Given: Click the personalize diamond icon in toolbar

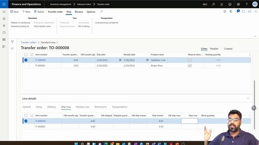Looking at the screenshot, I should 225,12.
